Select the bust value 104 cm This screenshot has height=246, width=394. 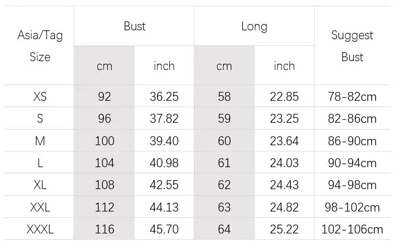click(105, 163)
